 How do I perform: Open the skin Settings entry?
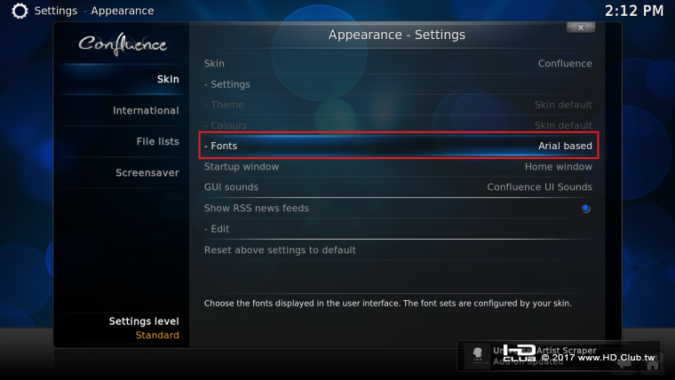(x=398, y=84)
